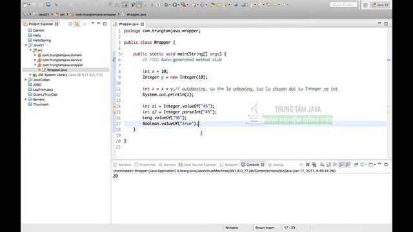
Task: Click Wrapper.java in the breadcrumb
Action: point(136,14)
